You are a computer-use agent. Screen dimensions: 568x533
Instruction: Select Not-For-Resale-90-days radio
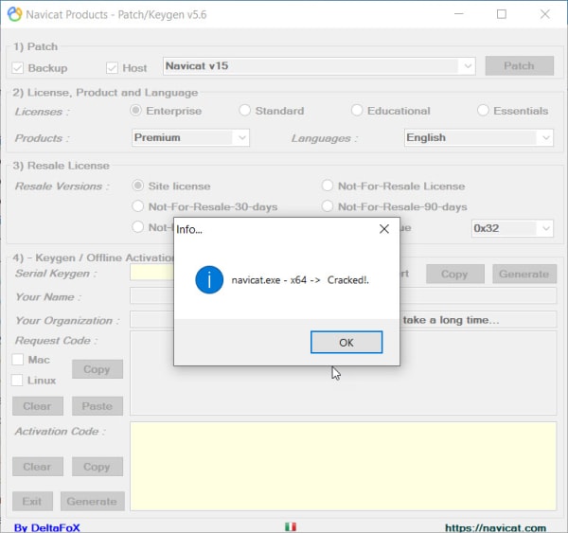(328, 206)
